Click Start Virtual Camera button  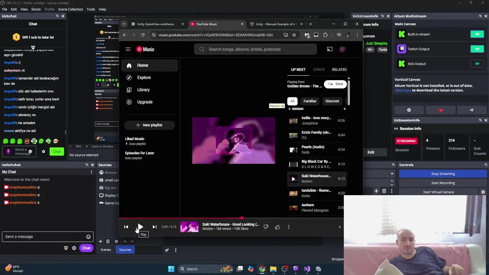click(x=439, y=192)
